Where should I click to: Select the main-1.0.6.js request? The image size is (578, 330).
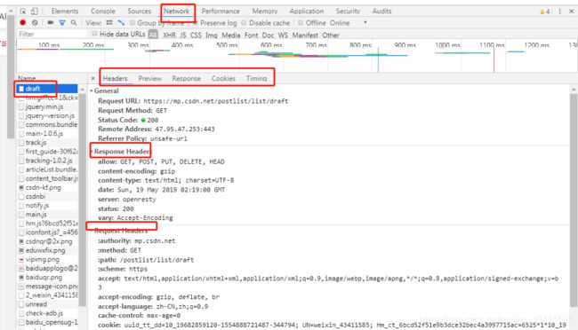pyautogui.click(x=47, y=134)
